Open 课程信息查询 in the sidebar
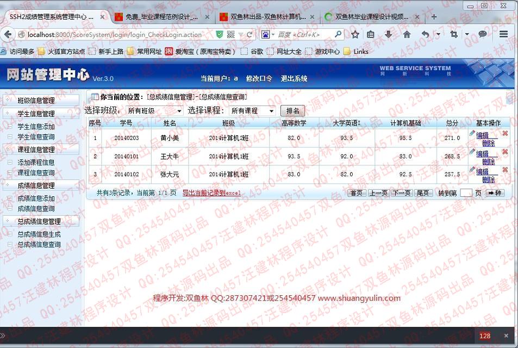Screen dimensions: 518x348 36,172
